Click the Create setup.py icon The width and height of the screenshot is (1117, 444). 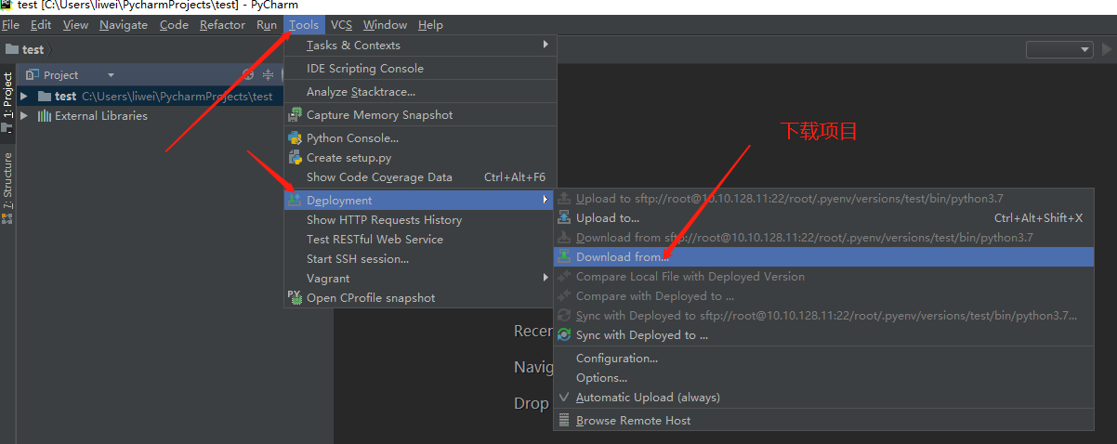click(295, 157)
